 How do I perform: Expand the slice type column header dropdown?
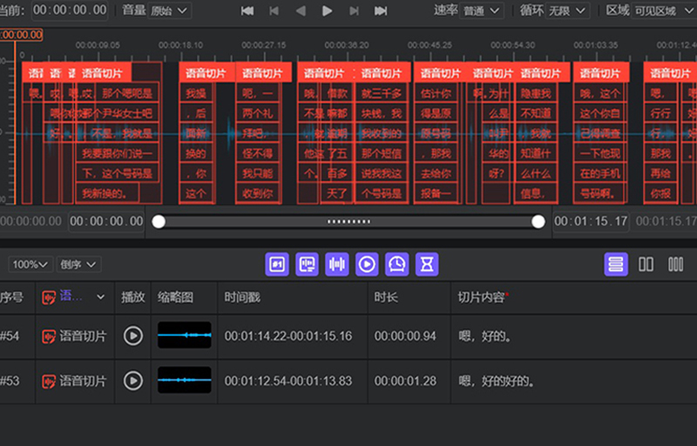point(100,297)
